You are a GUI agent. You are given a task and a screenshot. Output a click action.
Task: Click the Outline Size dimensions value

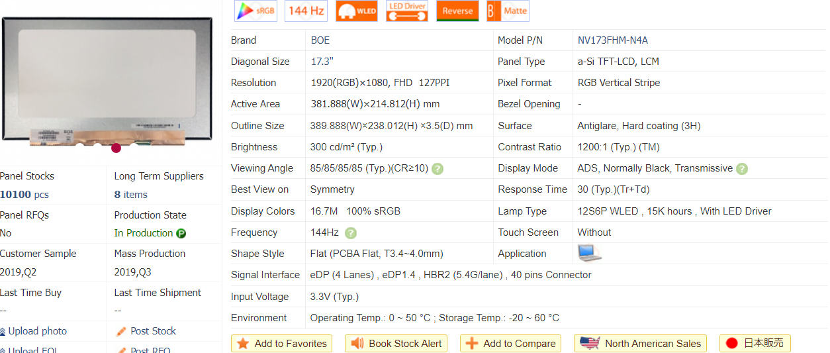click(x=392, y=126)
